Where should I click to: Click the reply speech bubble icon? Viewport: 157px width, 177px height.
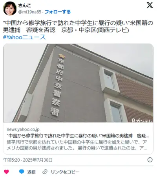pyautogui.click(x=22, y=172)
